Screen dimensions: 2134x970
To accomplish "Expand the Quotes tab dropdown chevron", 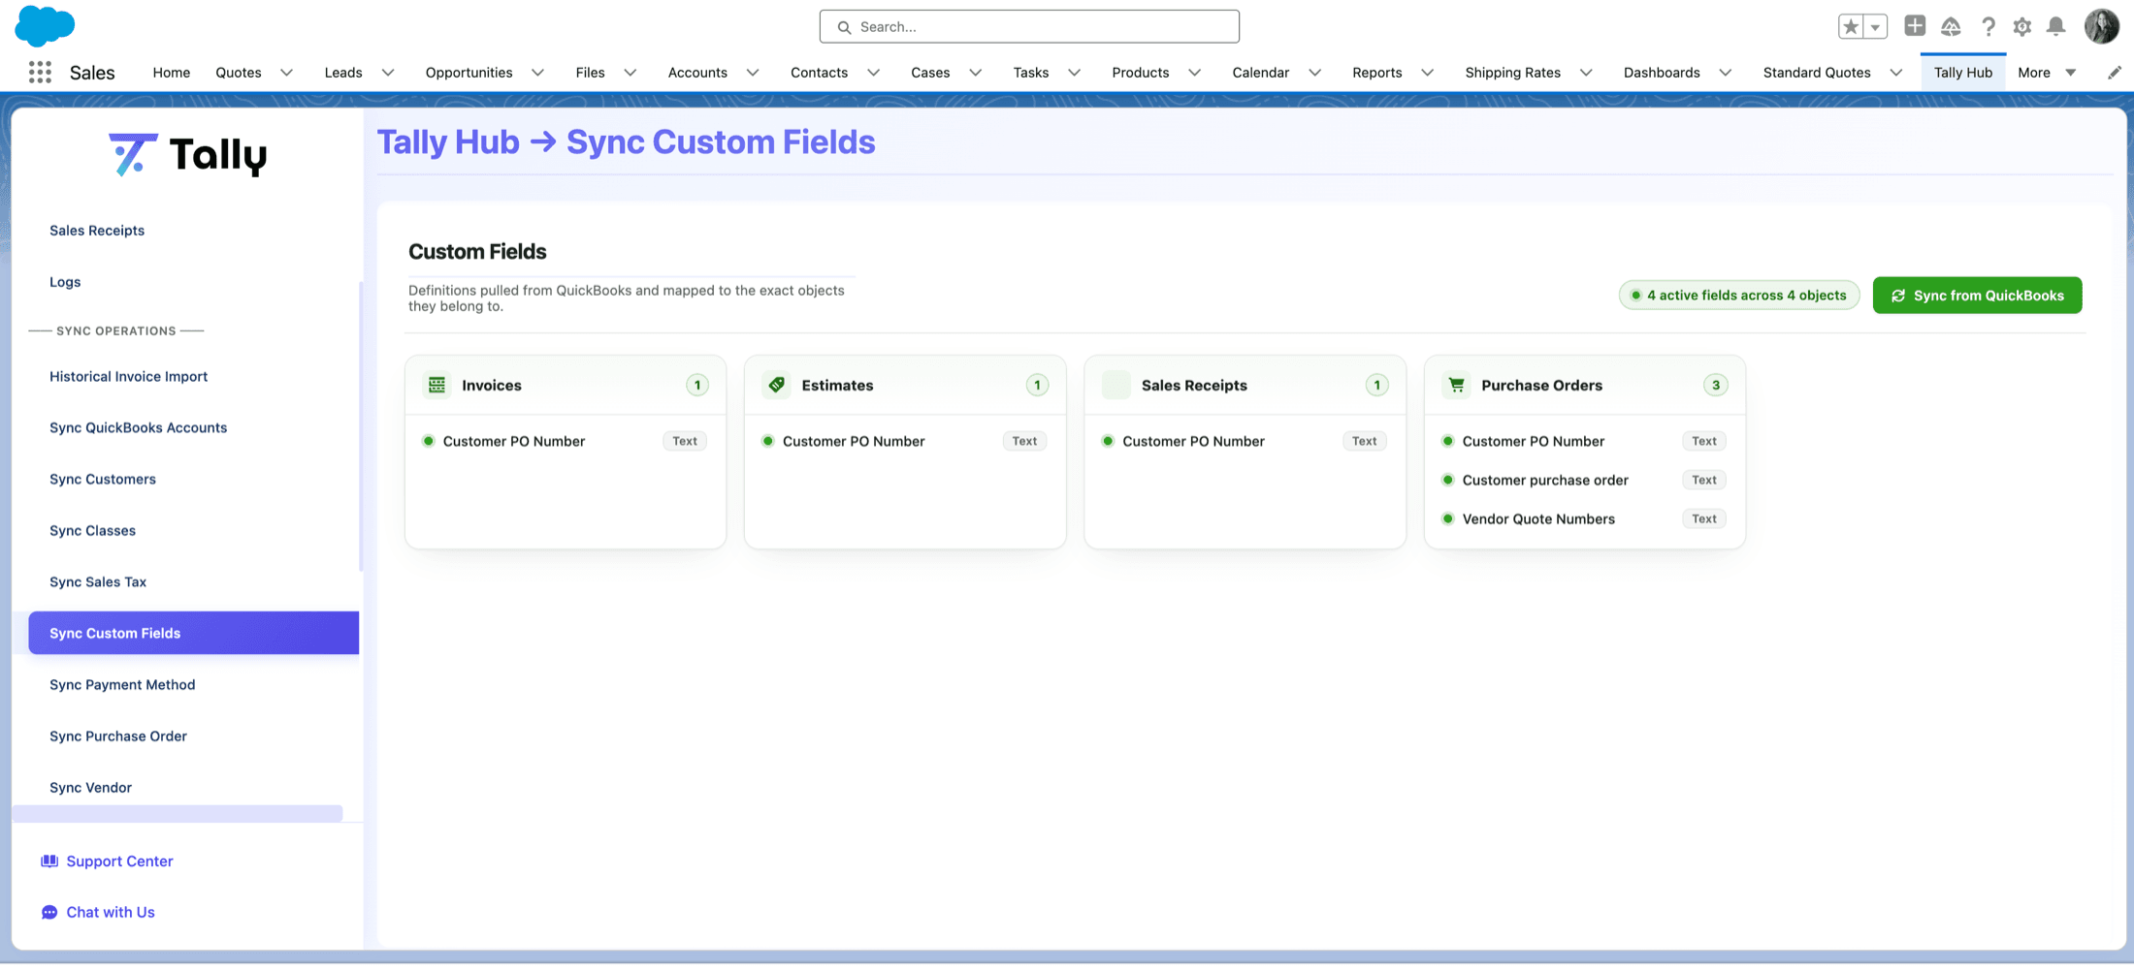I will 286,73.
